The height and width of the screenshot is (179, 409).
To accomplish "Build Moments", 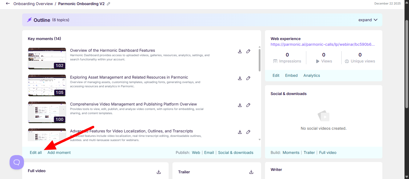I will [x=291, y=153].
